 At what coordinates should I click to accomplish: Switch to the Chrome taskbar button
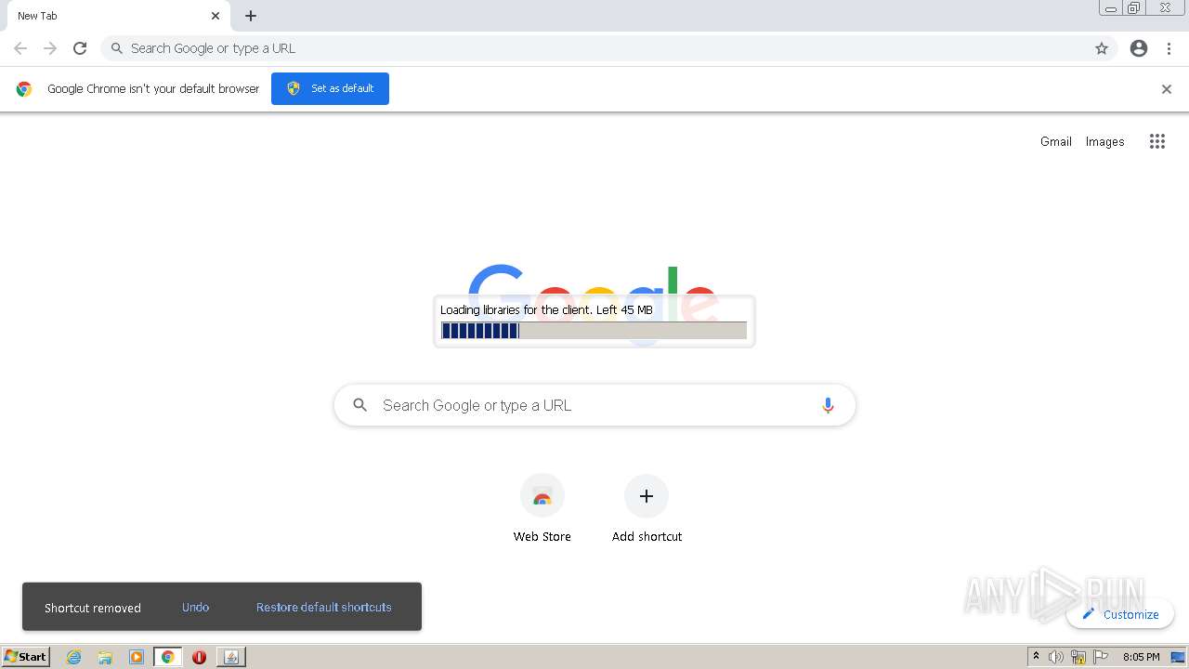click(x=168, y=657)
